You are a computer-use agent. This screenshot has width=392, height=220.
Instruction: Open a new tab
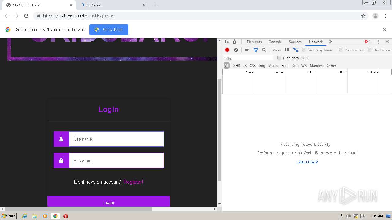tap(156, 5)
